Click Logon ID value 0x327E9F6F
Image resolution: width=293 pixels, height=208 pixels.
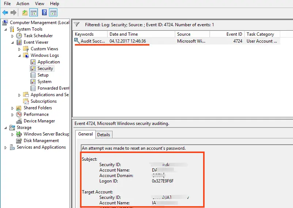pos(163,181)
